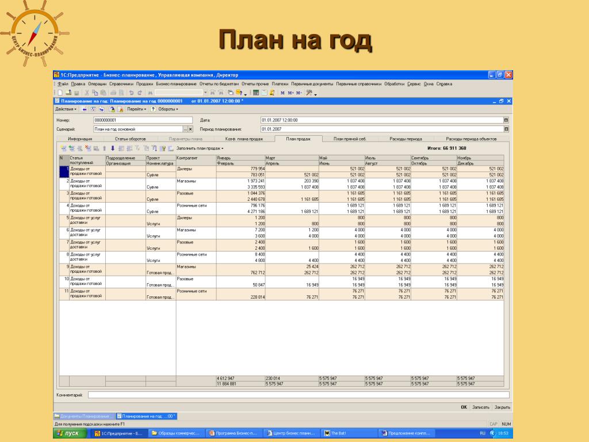Screen dimensions: 589x442
Task: Open the Действия dropdown menu
Action: (x=66, y=109)
